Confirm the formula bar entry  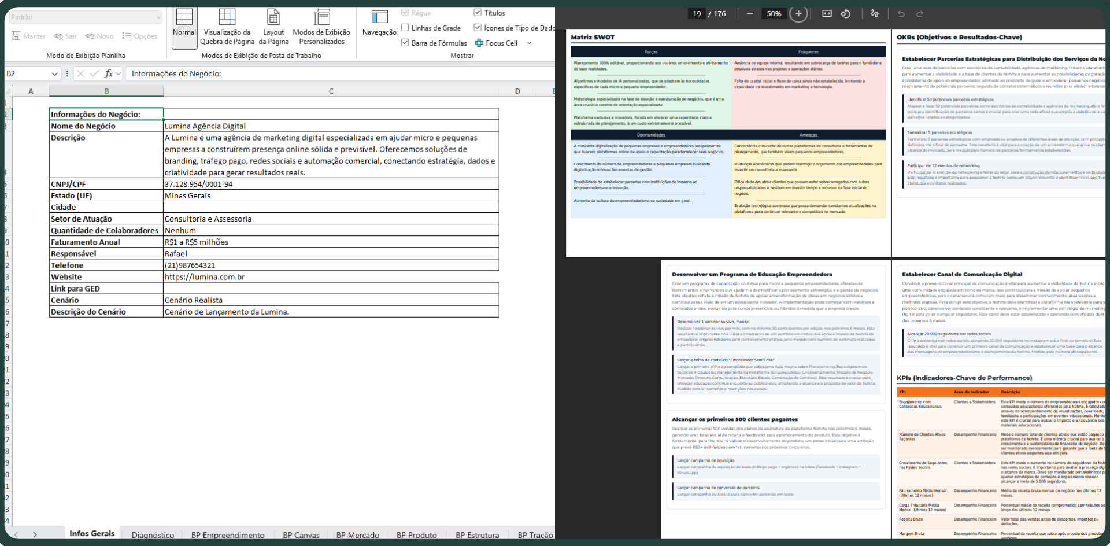click(94, 73)
